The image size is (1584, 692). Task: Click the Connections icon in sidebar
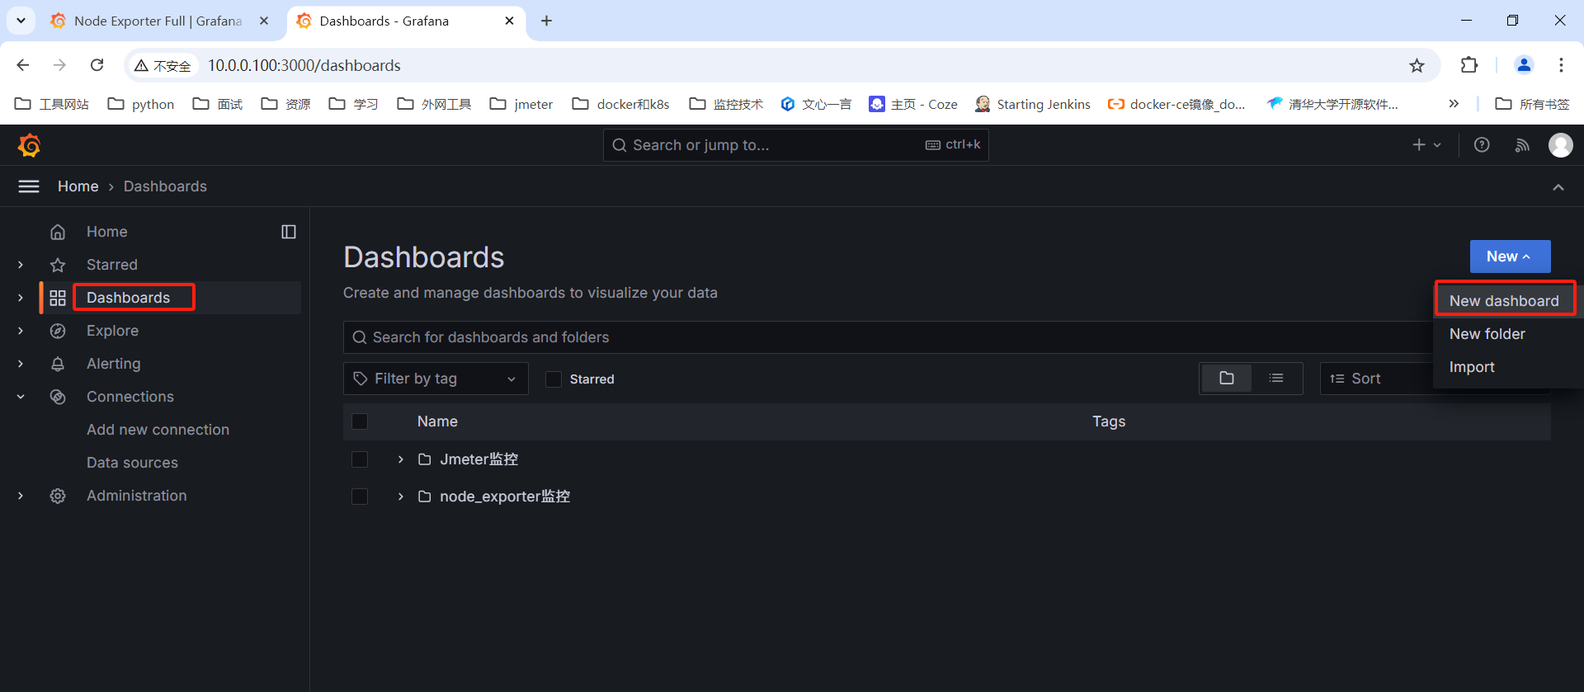click(x=58, y=397)
